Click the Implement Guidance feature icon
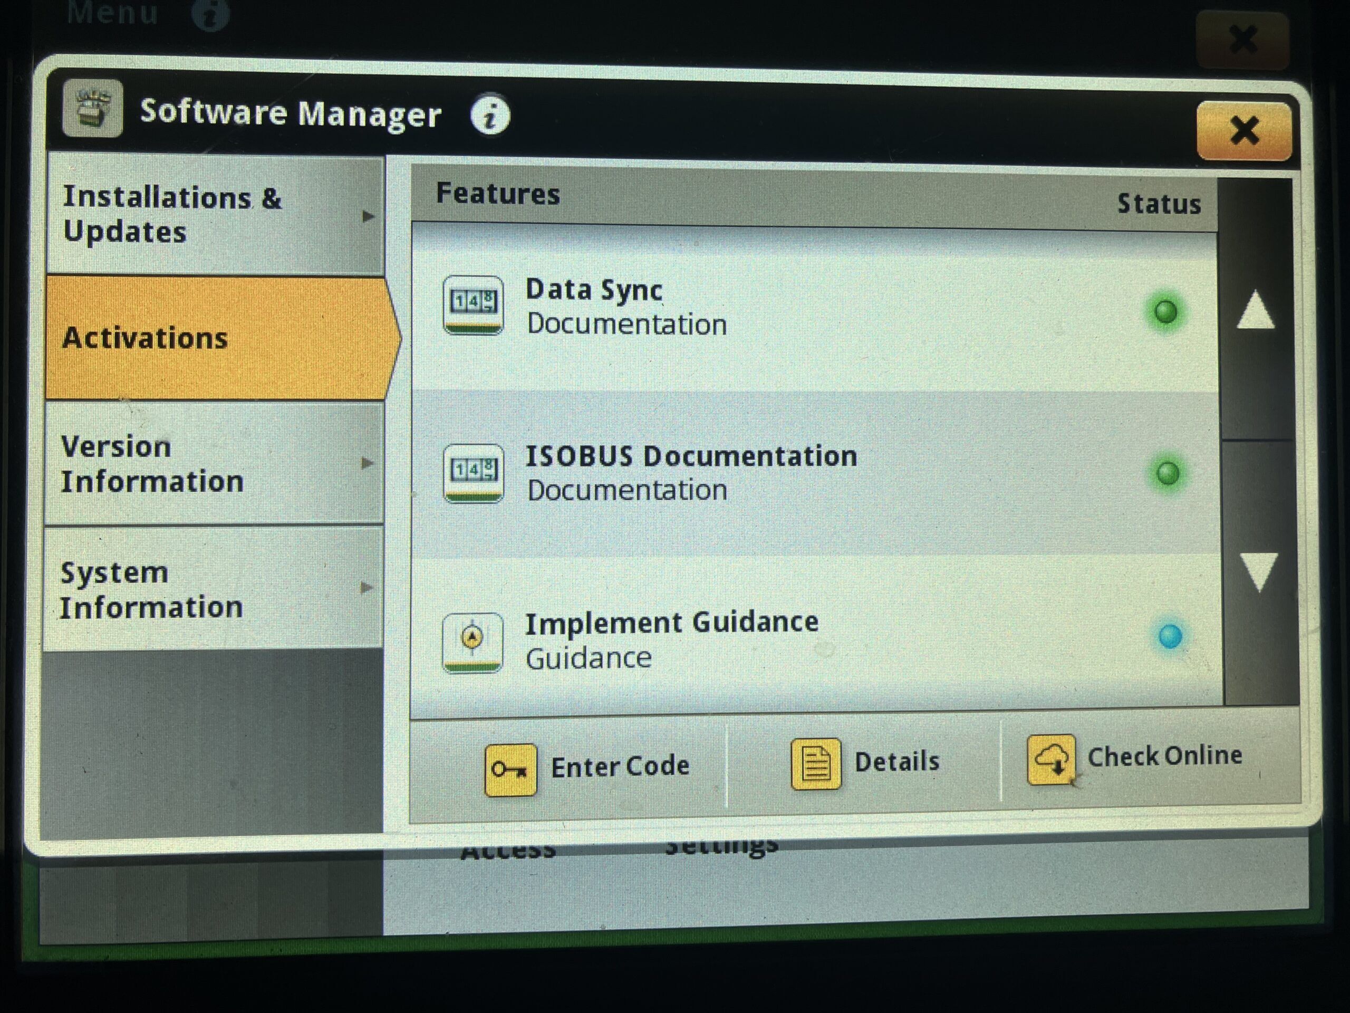The width and height of the screenshot is (1350, 1013). 472,643
